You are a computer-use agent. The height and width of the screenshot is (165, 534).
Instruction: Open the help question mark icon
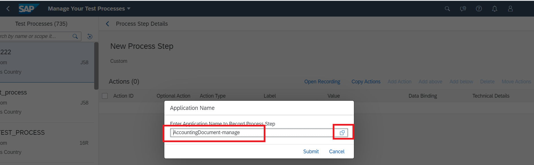(x=479, y=9)
